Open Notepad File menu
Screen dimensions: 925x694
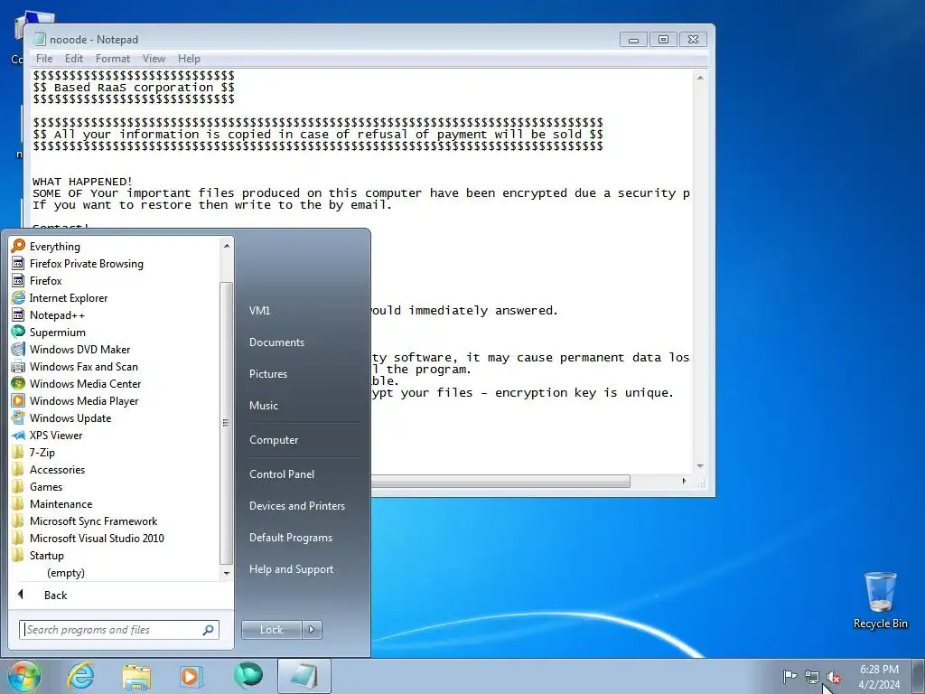pos(43,59)
